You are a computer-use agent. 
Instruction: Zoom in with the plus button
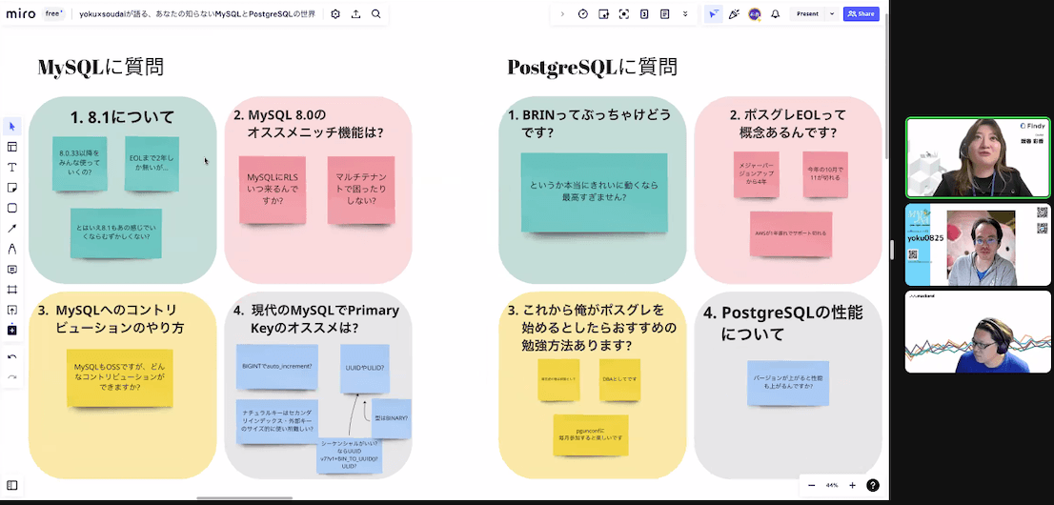[x=852, y=485]
